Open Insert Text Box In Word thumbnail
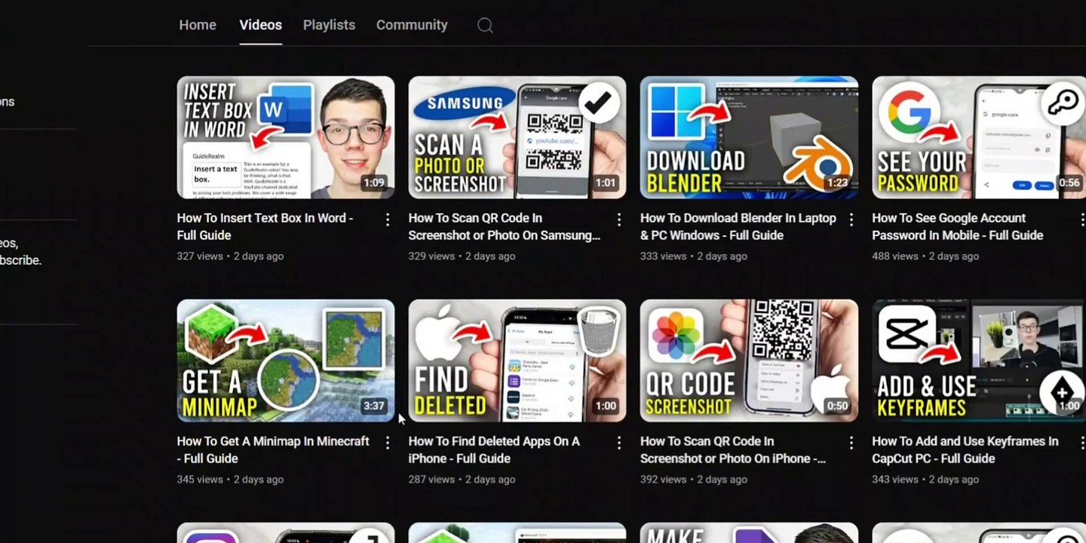Image resolution: width=1086 pixels, height=543 pixels. pos(286,137)
